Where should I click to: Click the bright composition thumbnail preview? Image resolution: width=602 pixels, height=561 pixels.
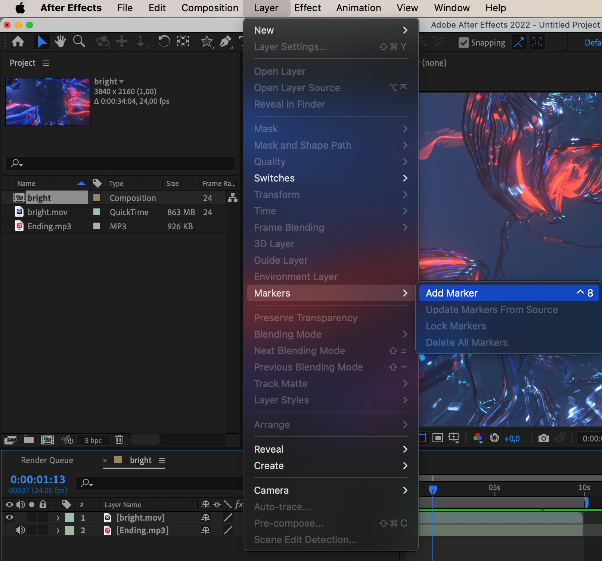click(48, 102)
